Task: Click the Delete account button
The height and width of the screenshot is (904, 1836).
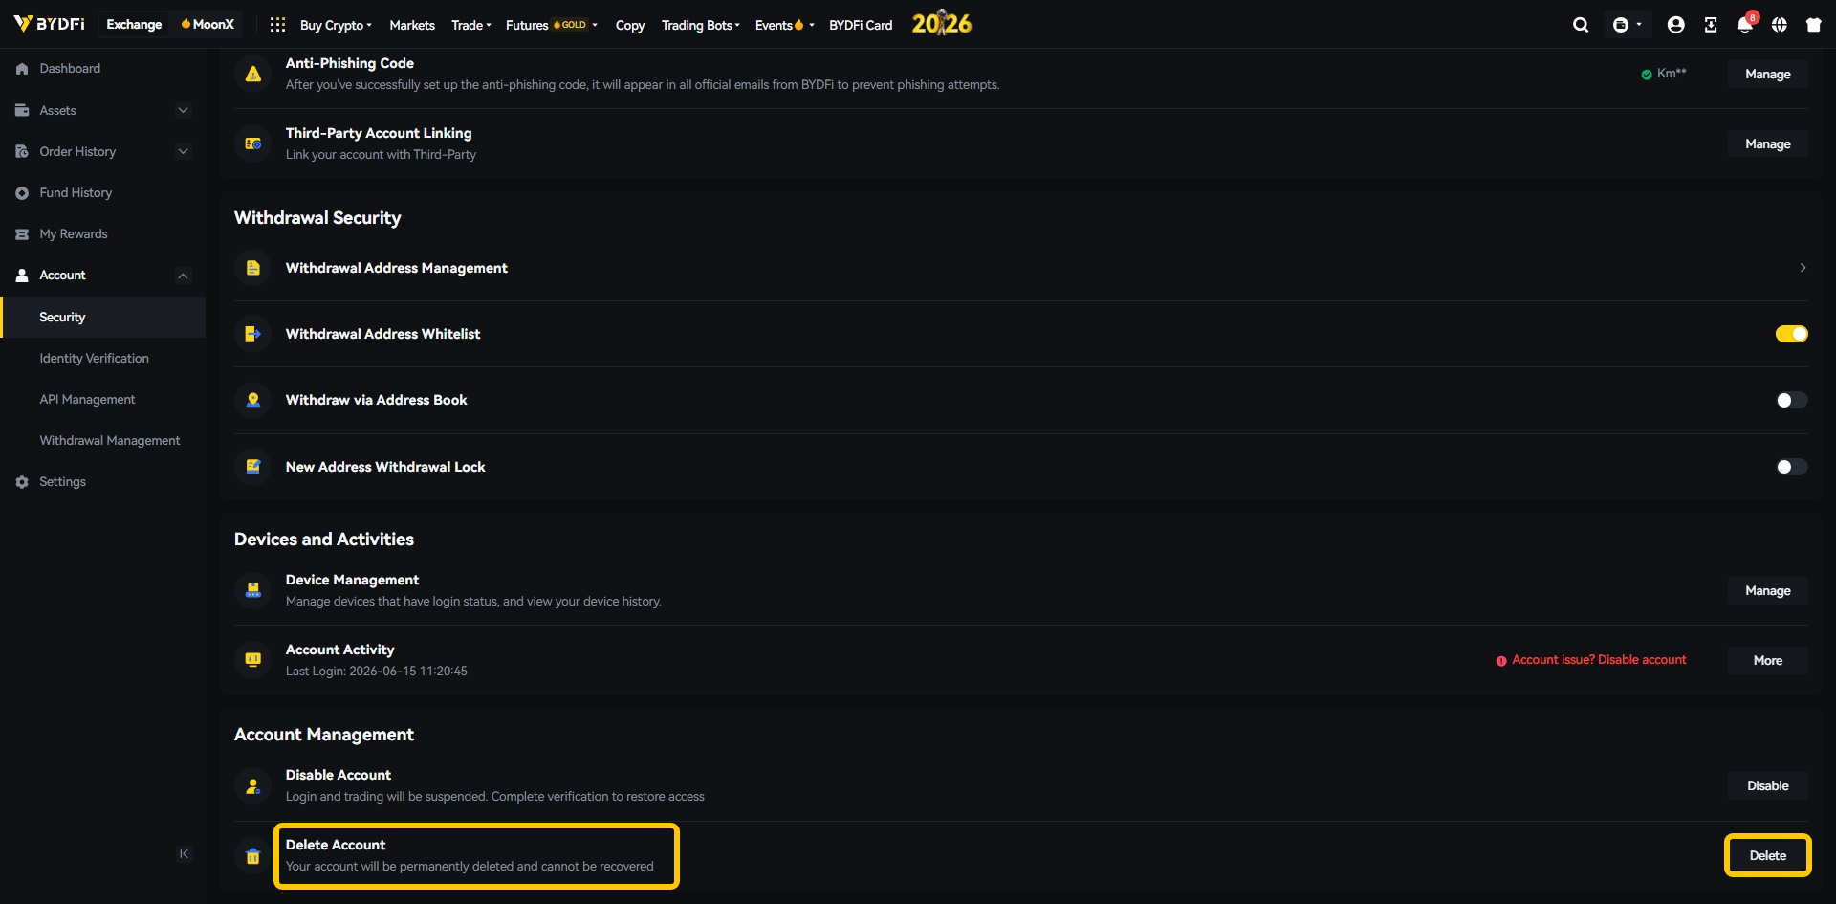Action: tap(1767, 855)
